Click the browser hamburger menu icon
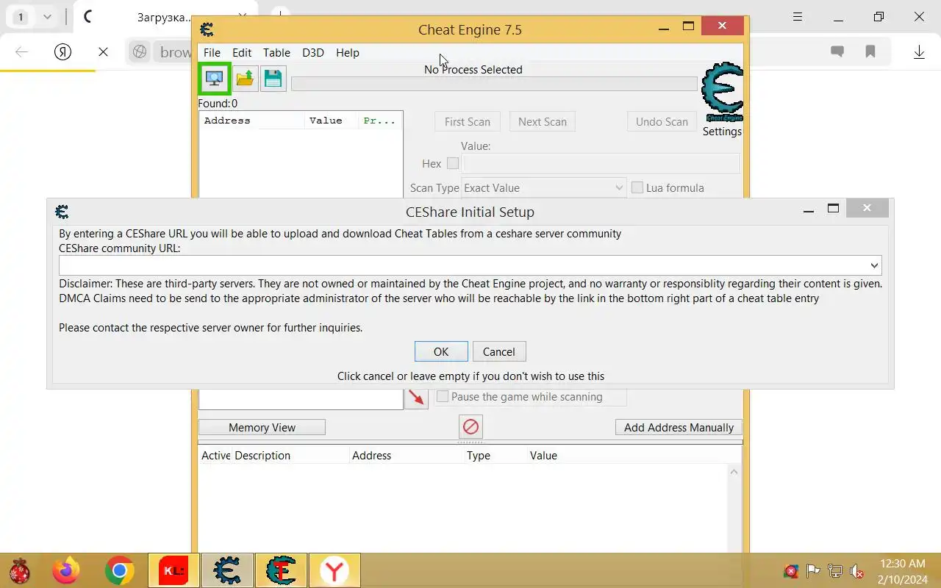Viewport: 941px width, 588px height. (798, 16)
